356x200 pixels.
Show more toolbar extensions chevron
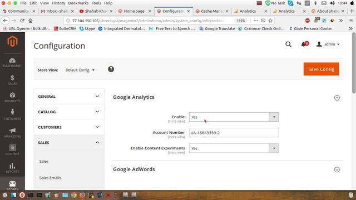pos(341,21)
